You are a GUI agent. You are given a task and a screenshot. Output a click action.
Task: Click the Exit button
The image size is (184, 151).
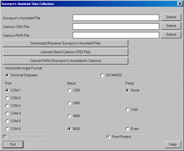click(13, 144)
